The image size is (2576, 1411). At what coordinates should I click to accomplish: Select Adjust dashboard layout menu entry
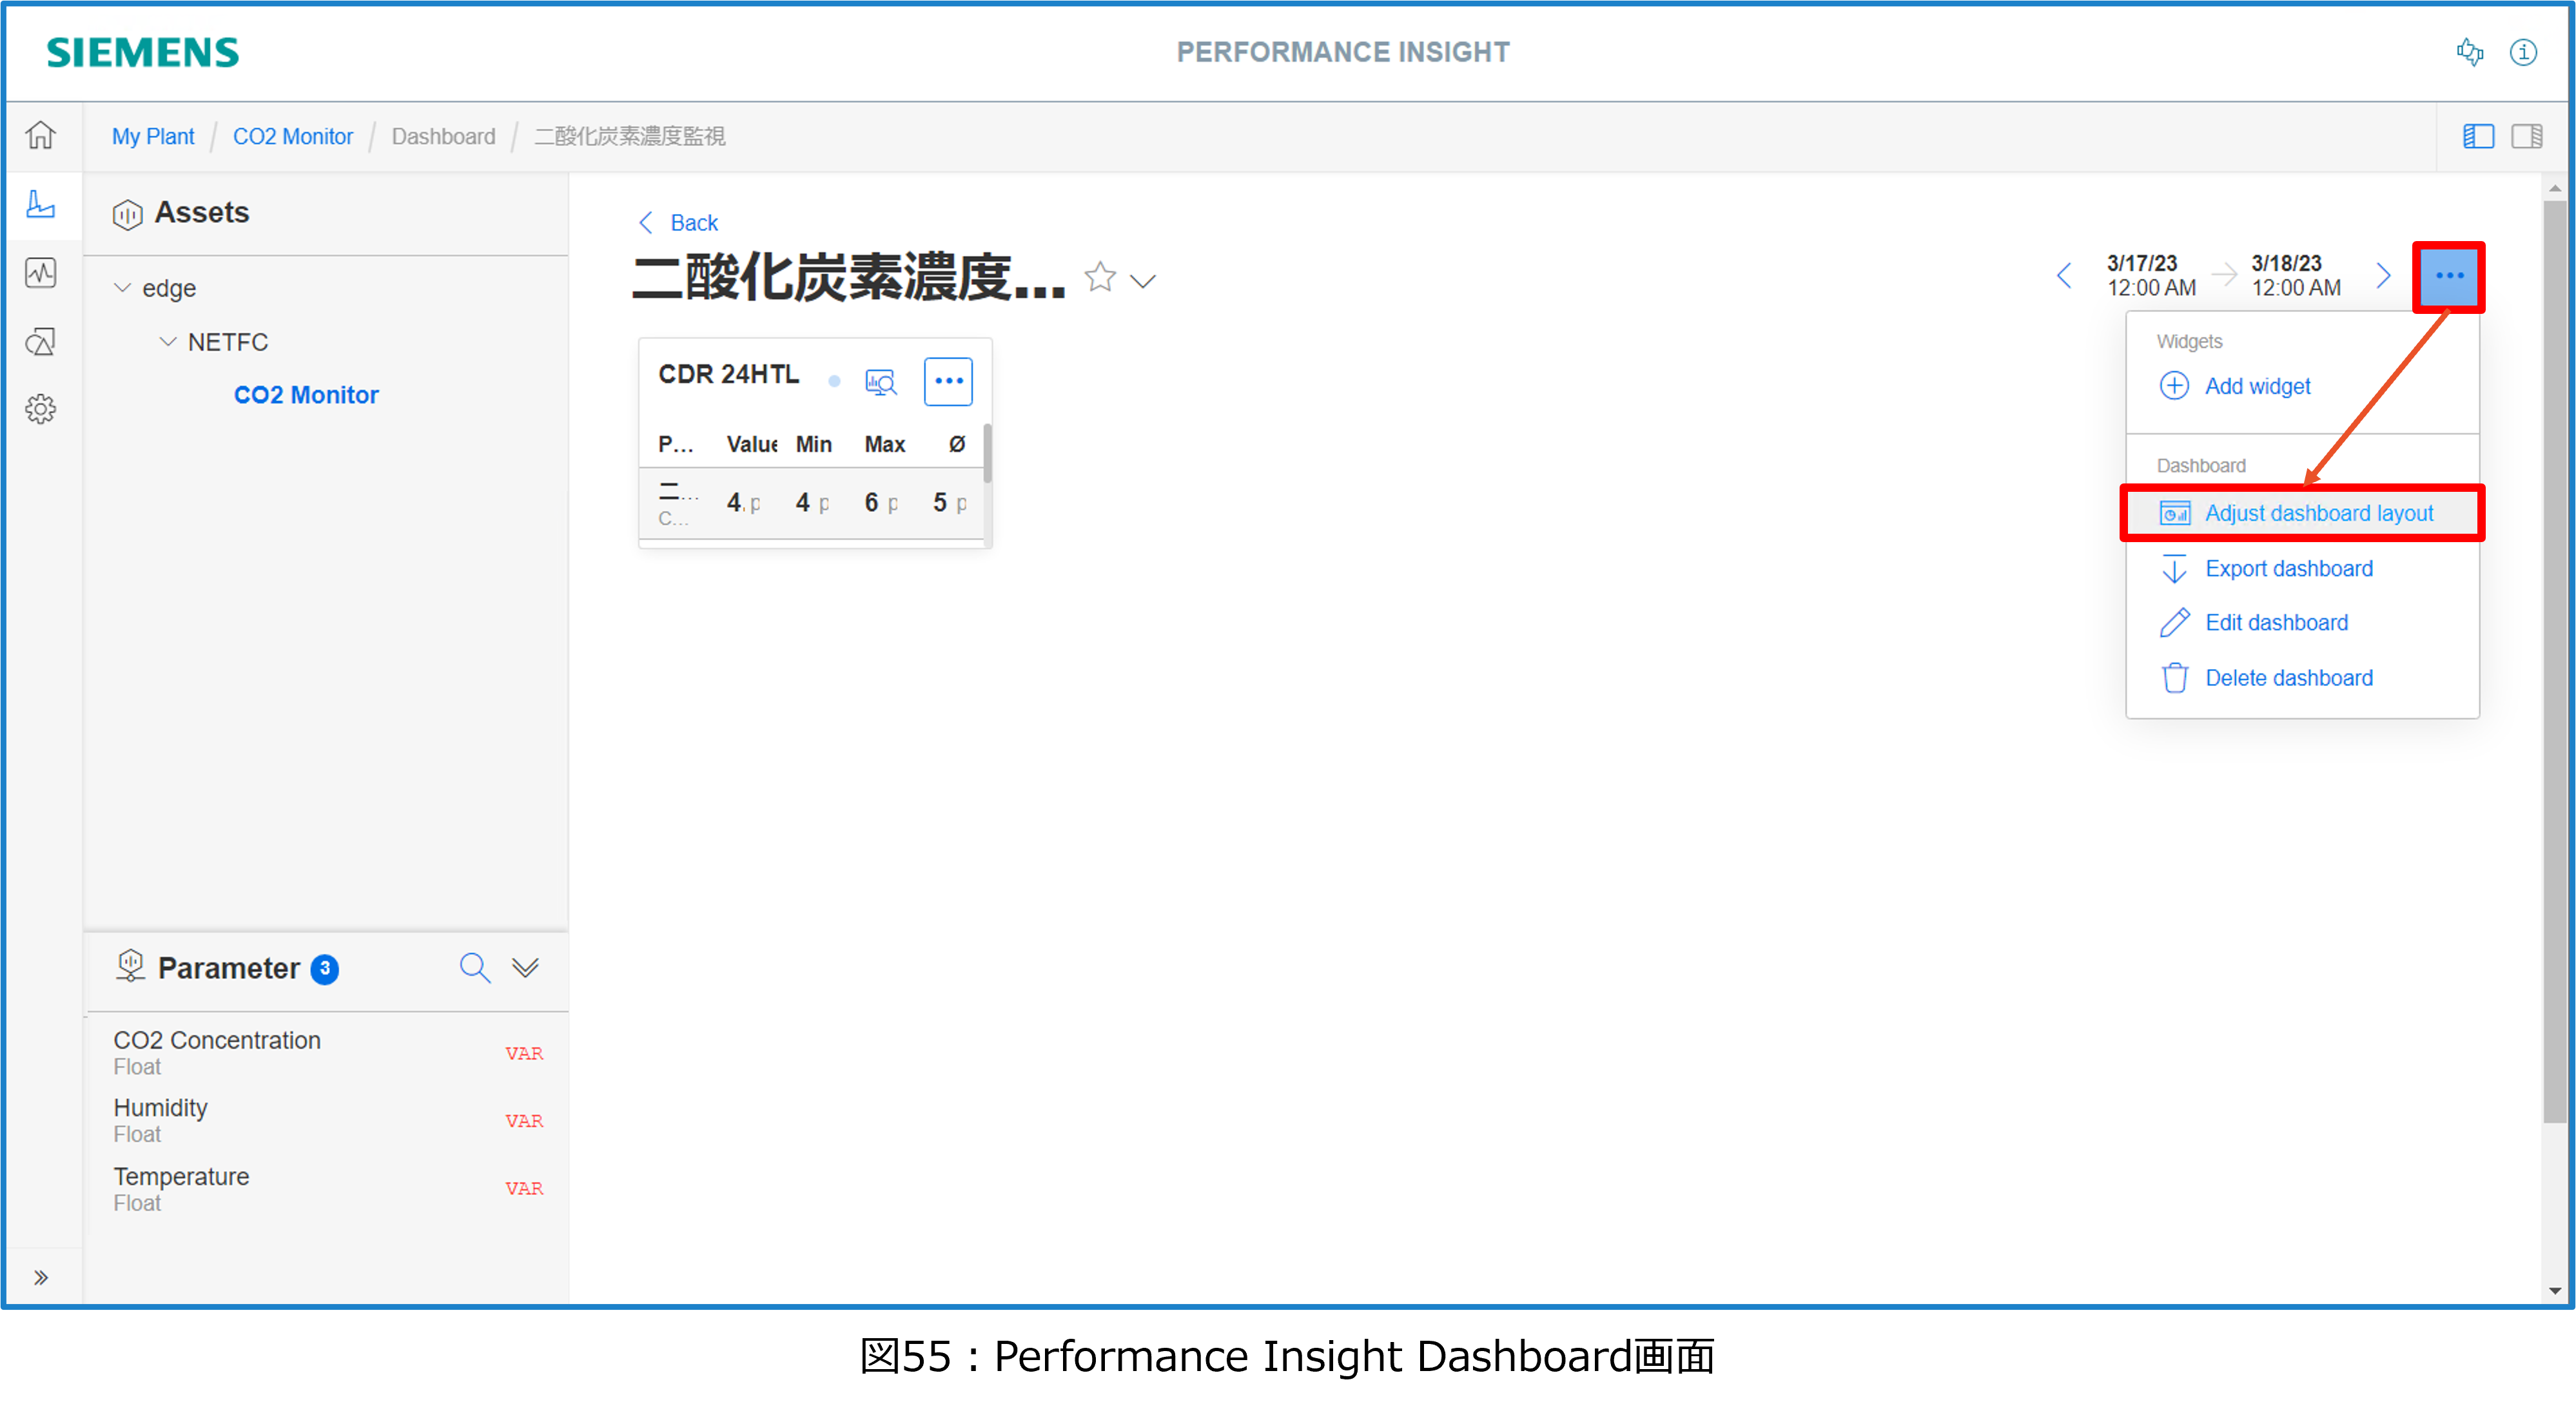(2318, 513)
